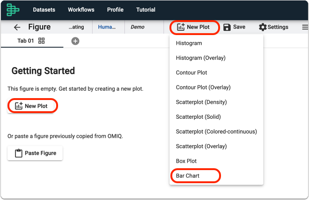Open the Datasets menu
The height and width of the screenshot is (200, 309).
pos(44,10)
